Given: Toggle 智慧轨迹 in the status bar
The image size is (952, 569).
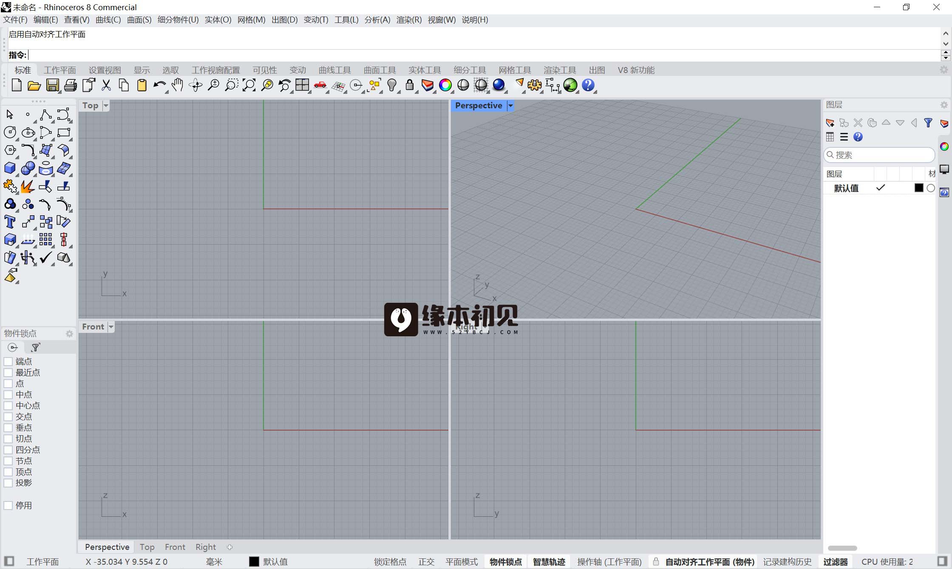Looking at the screenshot, I should tap(549, 562).
